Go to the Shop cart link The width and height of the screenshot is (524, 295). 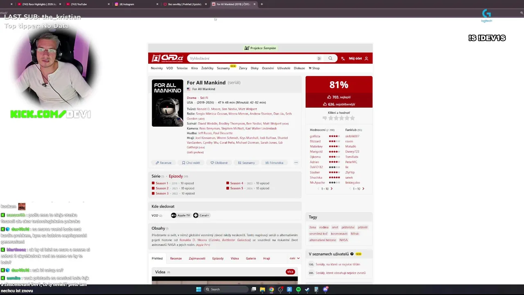pyautogui.click(x=314, y=68)
